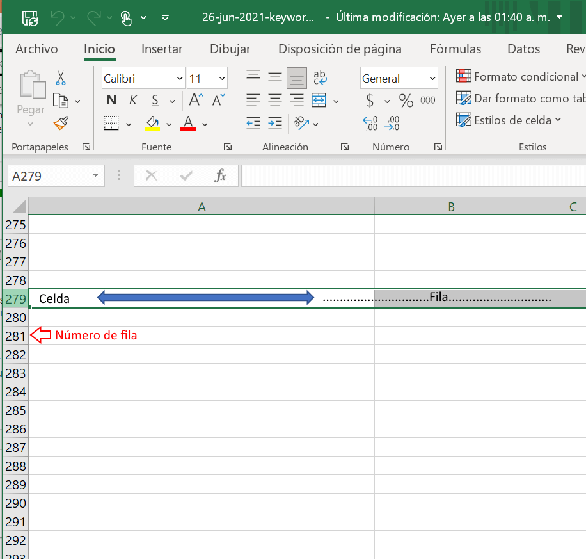The width and height of the screenshot is (586, 559).
Task: Apply red font color
Action: (x=188, y=123)
